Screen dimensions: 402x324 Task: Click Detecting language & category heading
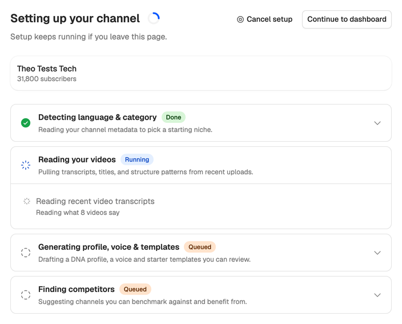point(98,117)
